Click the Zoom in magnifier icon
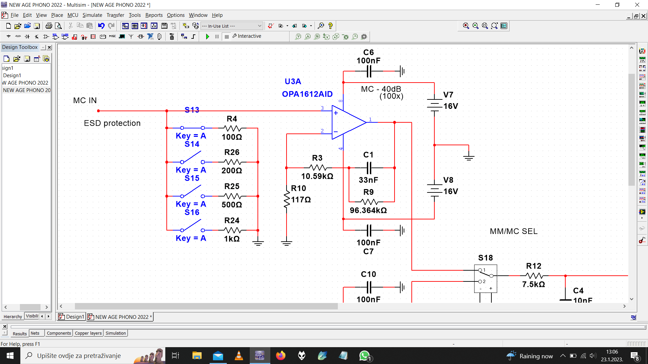The image size is (648, 364). click(466, 26)
